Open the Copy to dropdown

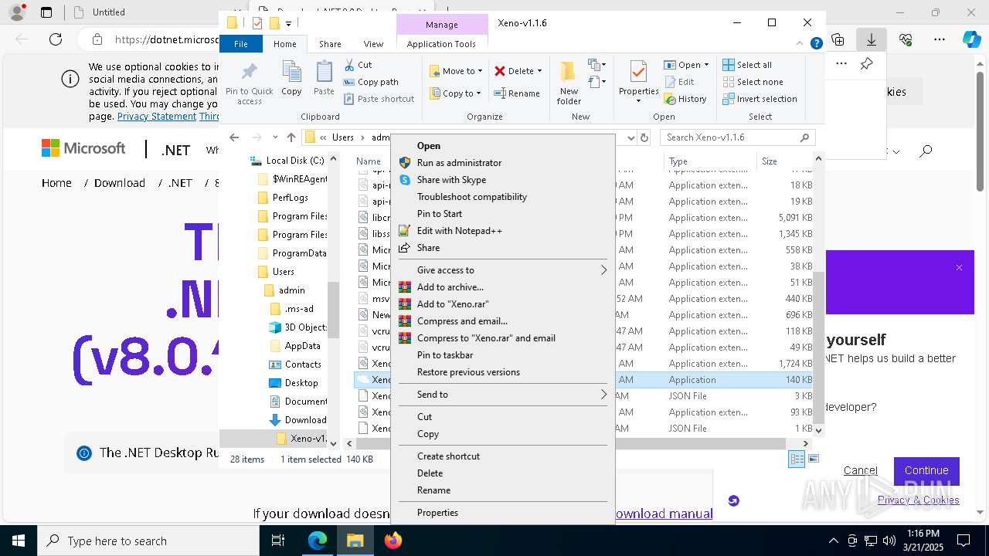pos(457,93)
